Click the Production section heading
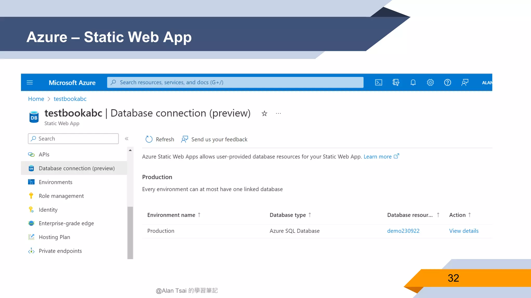 tap(157, 177)
